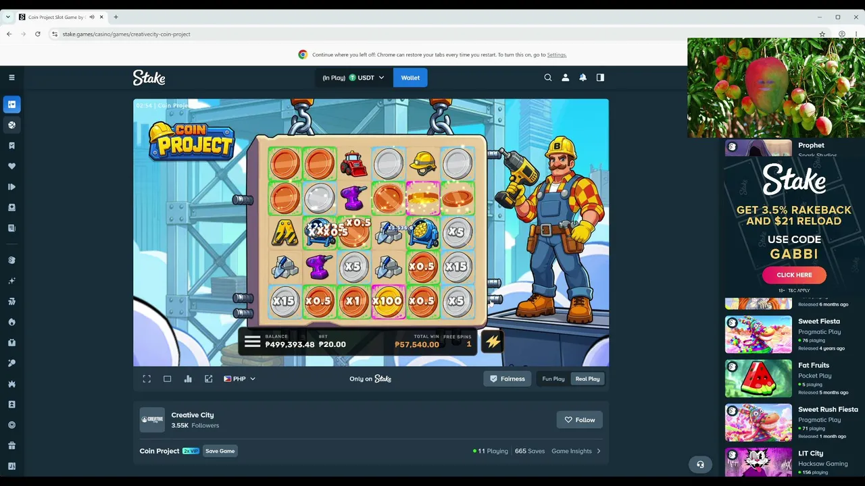The width and height of the screenshot is (865, 486).
Task: Pop out the game window icon
Action: click(x=209, y=379)
